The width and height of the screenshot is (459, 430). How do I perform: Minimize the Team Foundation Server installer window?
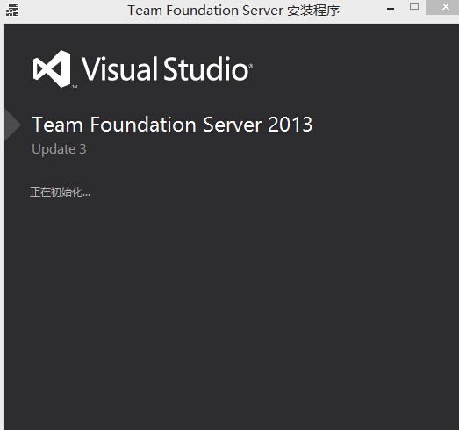click(x=391, y=9)
